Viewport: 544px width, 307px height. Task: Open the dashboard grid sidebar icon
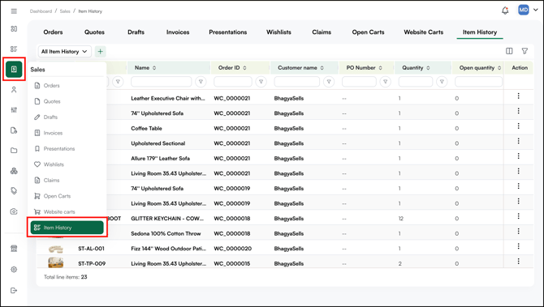[x=14, y=28]
